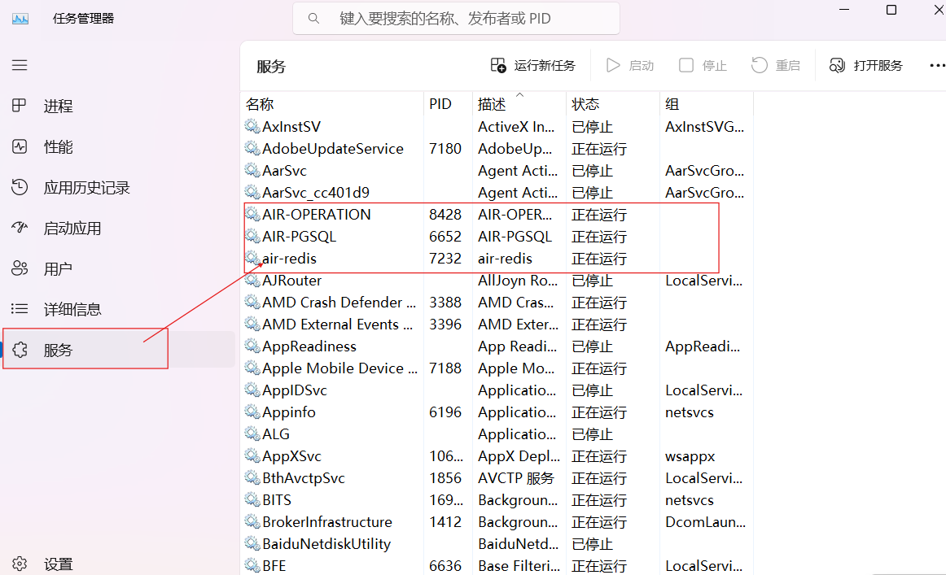This screenshot has height=575, width=946.
Task: Select the 启动应用 (Startup apps) icon
Action: pyautogui.click(x=20, y=228)
